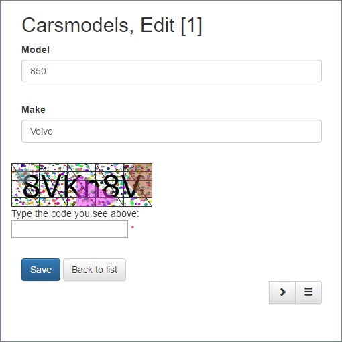Return via Back to list button
Image resolution: width=342 pixels, height=342 pixels.
[95, 270]
